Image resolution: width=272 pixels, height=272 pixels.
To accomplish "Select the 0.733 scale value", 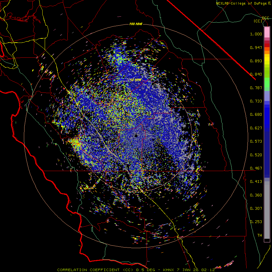I will click(x=256, y=101).
